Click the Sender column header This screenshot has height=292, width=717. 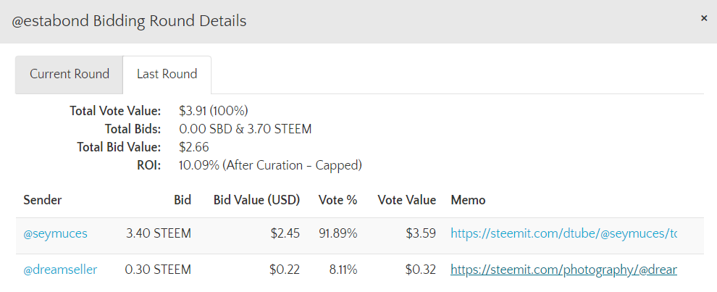coord(43,200)
